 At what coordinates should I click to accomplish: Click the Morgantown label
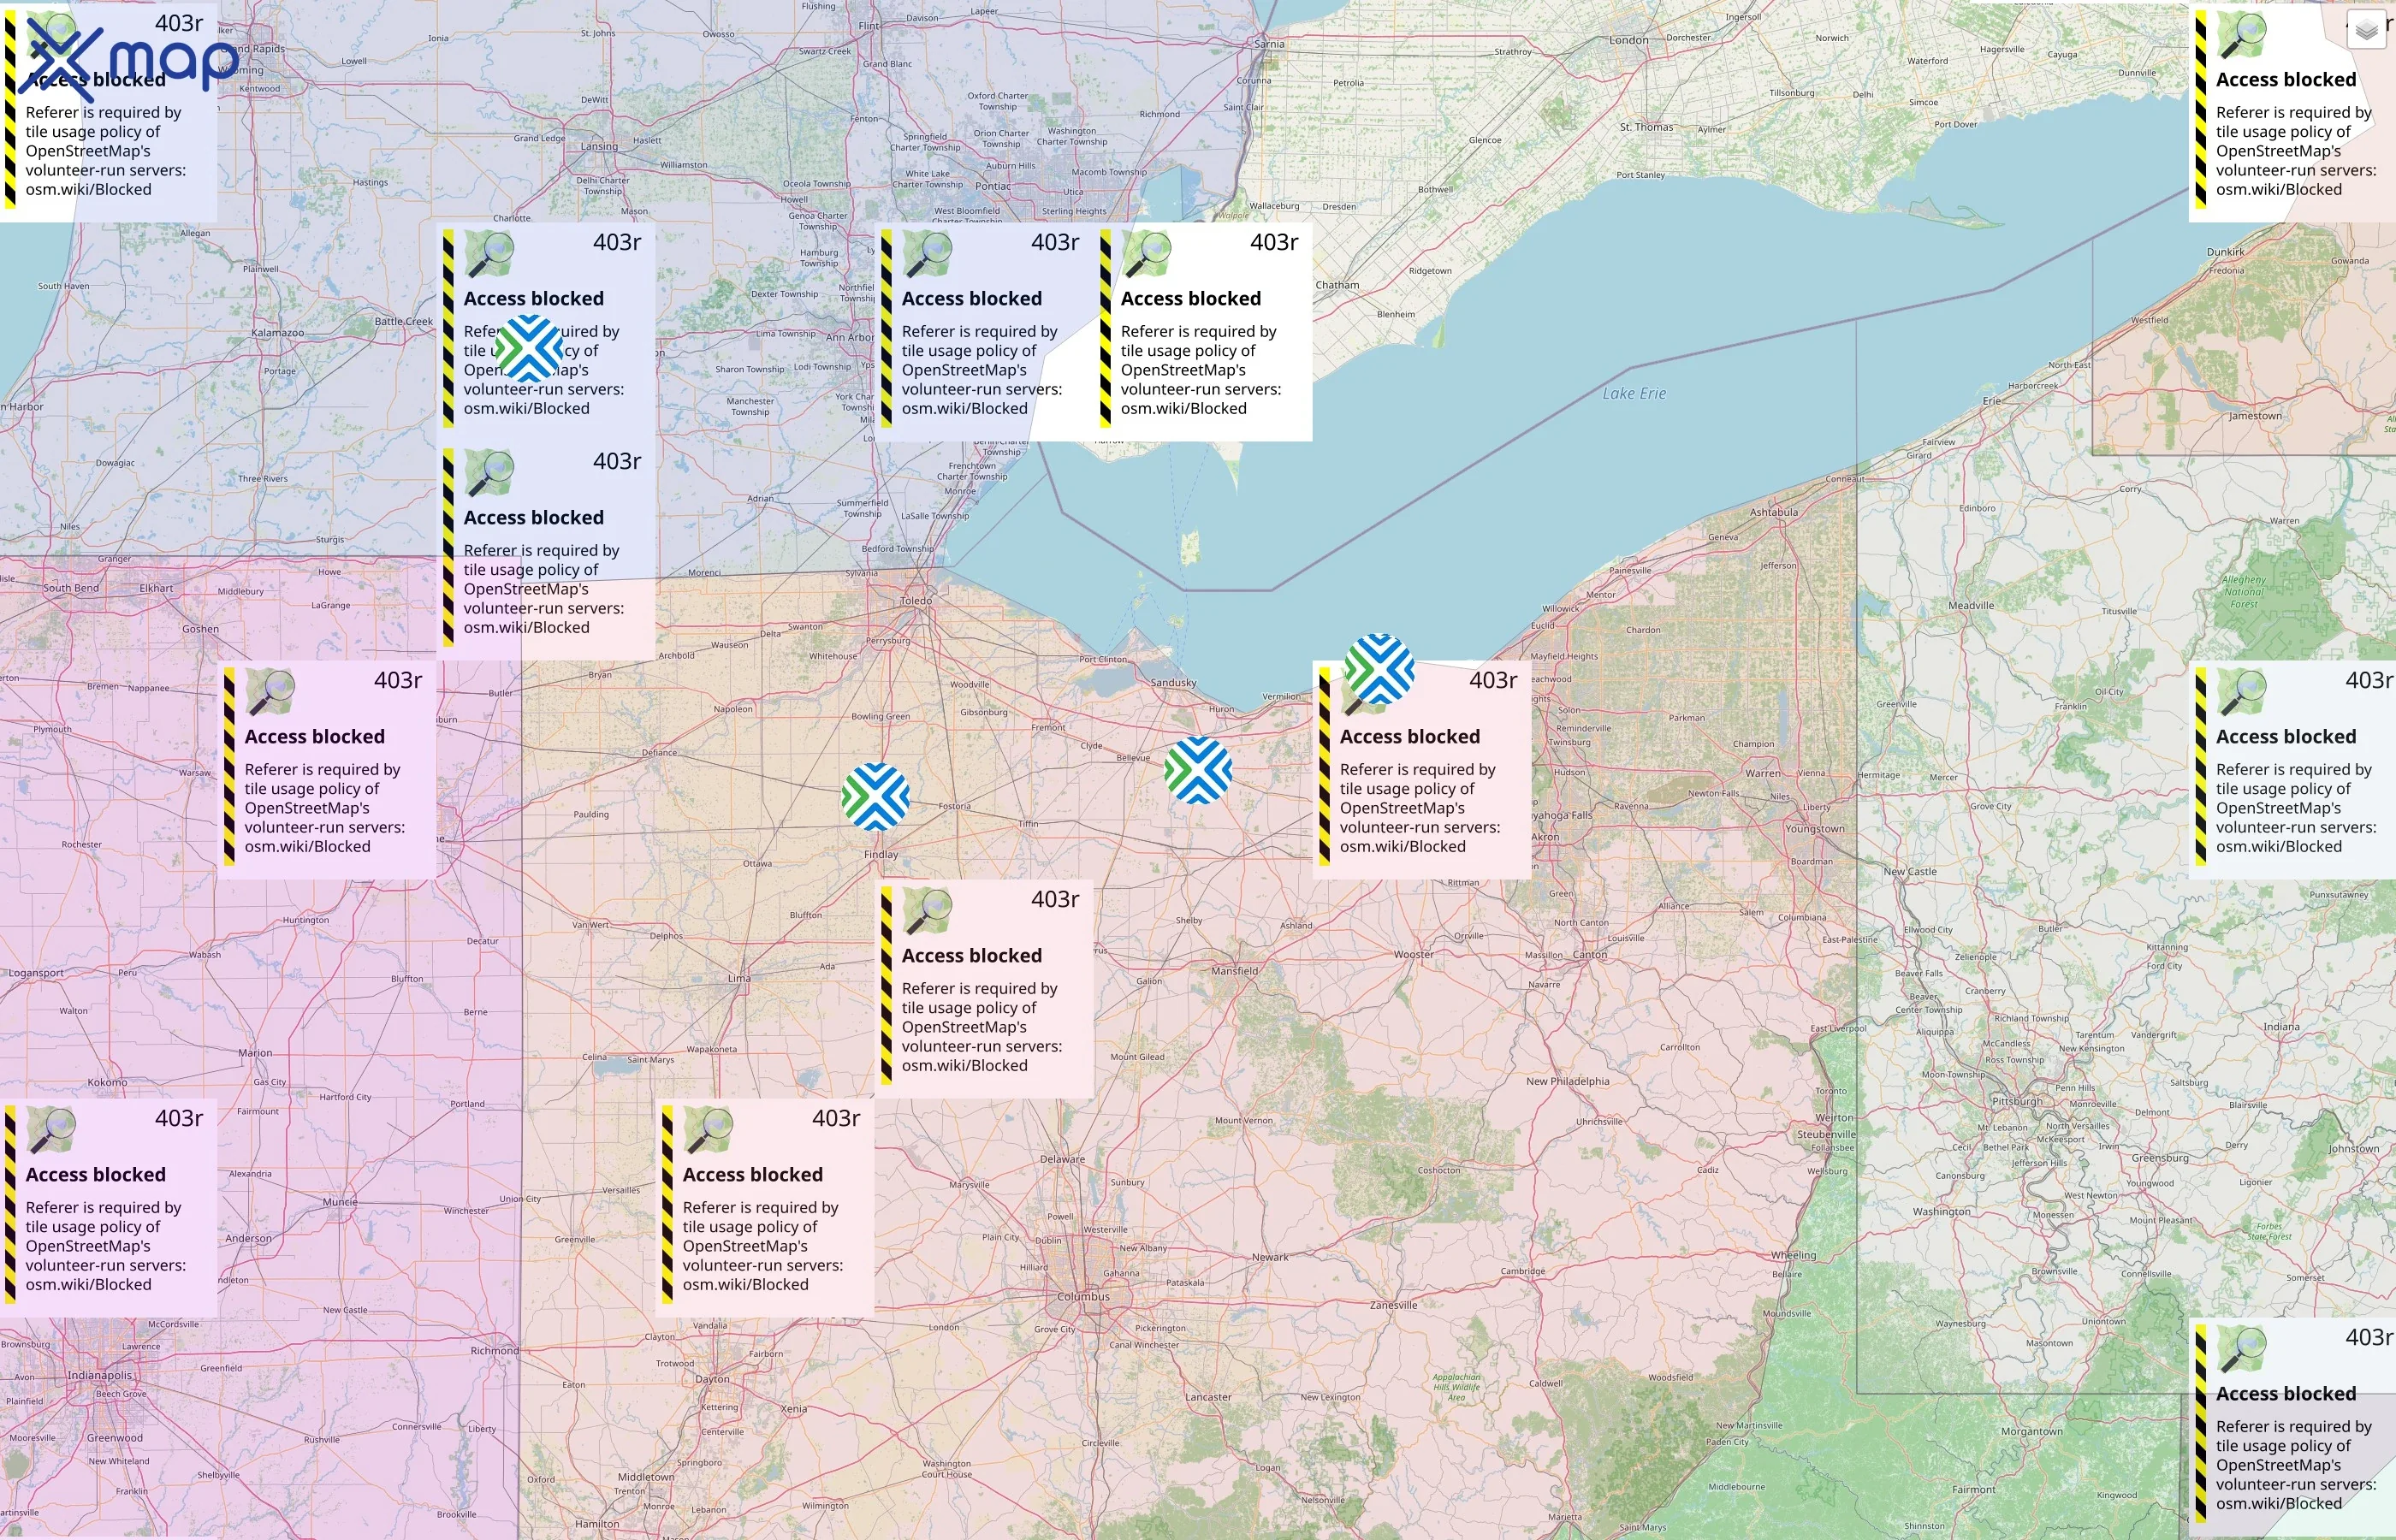pos(2032,1431)
